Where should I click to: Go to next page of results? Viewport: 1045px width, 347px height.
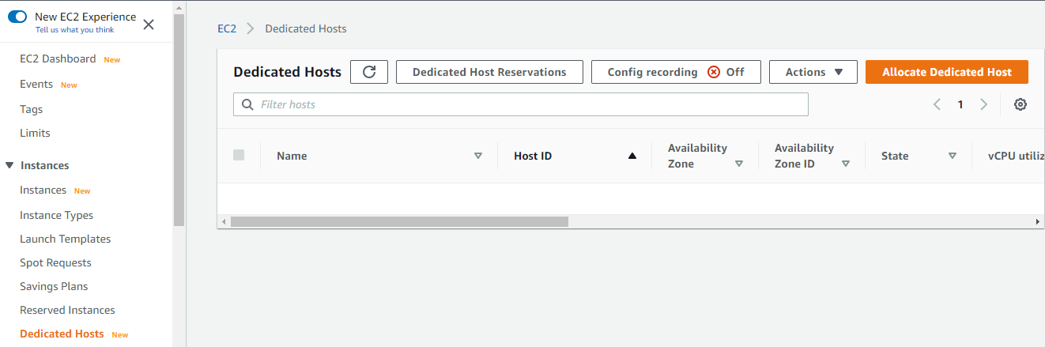[984, 104]
